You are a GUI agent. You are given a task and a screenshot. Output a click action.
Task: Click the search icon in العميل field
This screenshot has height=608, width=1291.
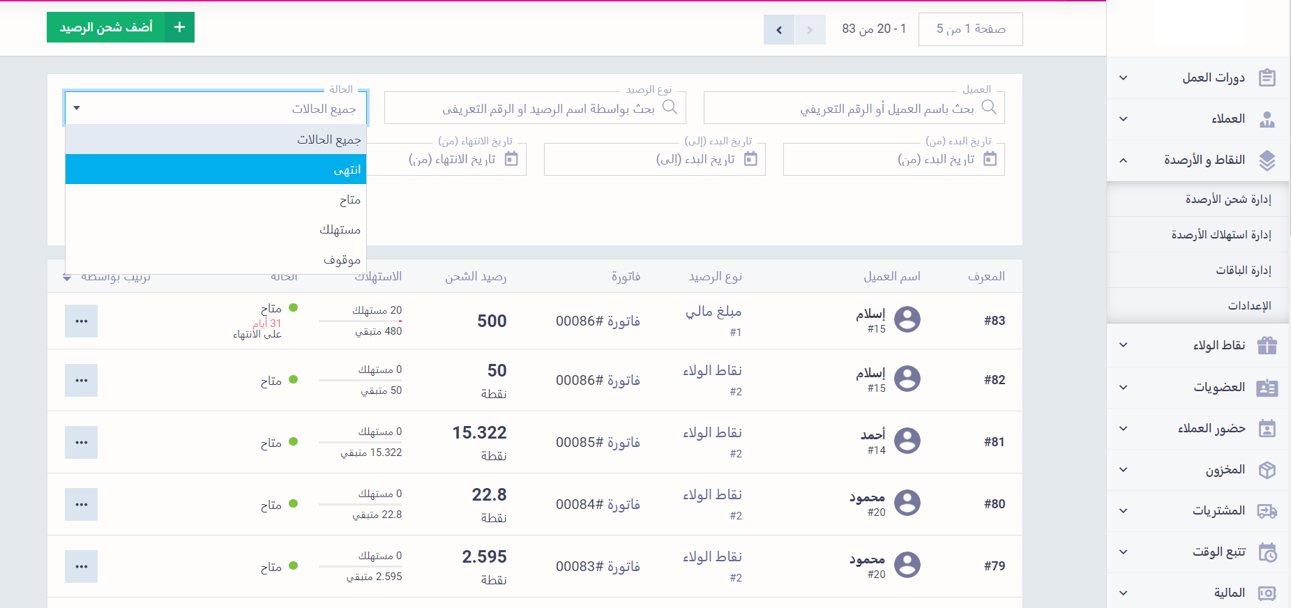point(988,107)
